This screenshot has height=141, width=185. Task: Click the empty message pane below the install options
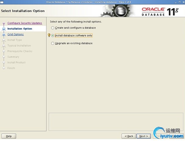116,122
